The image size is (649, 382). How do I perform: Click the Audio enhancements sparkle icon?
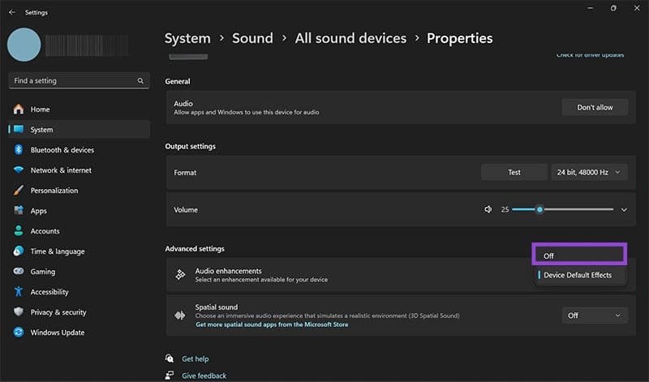pos(180,274)
